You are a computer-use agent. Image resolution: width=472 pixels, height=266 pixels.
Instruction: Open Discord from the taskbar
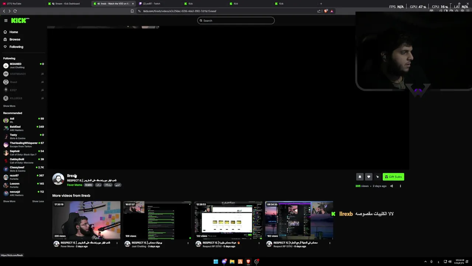(x=224, y=262)
